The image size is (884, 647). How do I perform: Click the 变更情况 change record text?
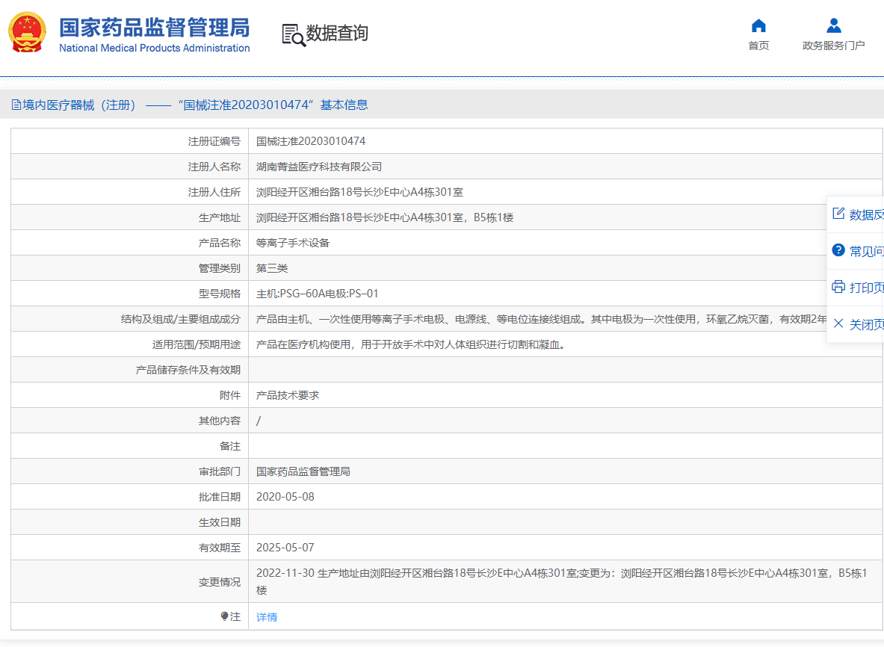click(561, 581)
